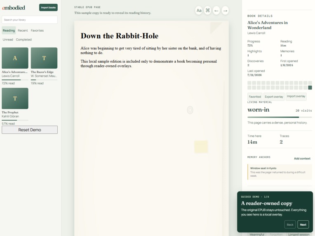Open the typography settings Aa icon
The image size is (315, 236).
tap(199, 10)
